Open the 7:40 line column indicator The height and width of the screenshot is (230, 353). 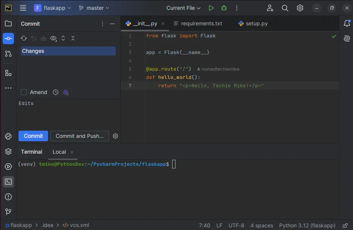click(x=204, y=225)
